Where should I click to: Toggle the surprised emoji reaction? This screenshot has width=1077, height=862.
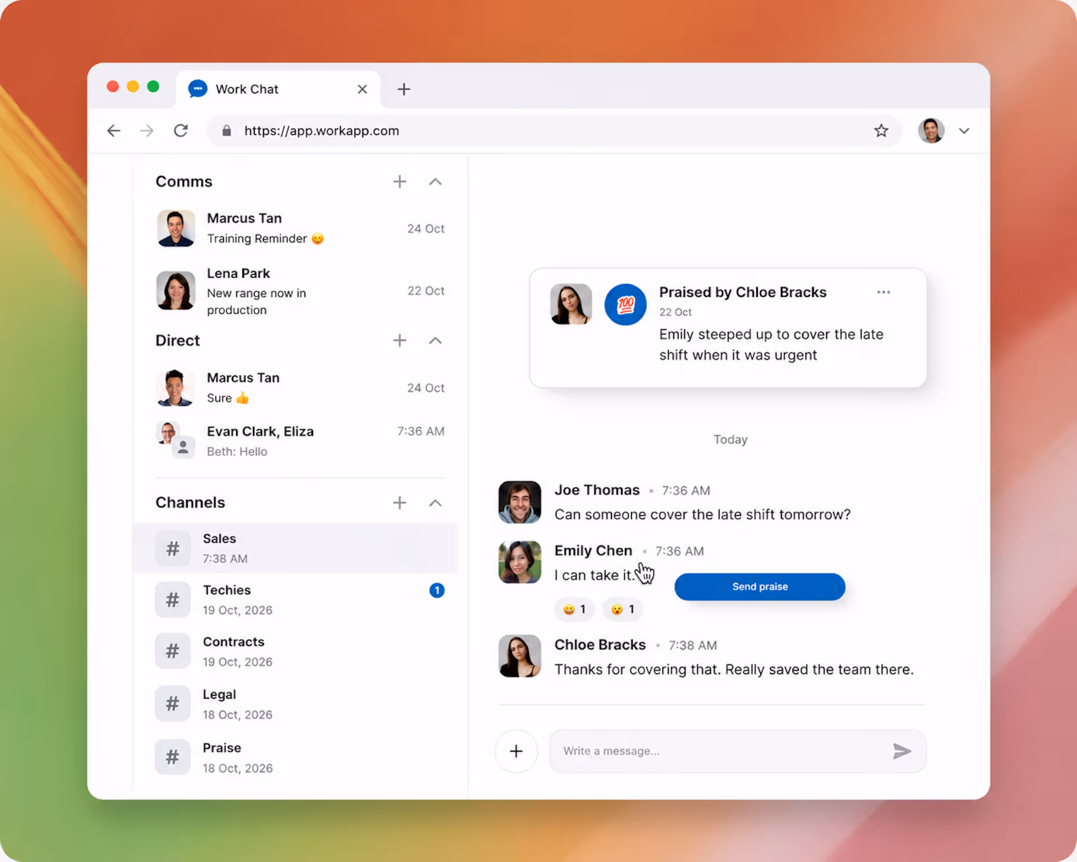[623, 609]
